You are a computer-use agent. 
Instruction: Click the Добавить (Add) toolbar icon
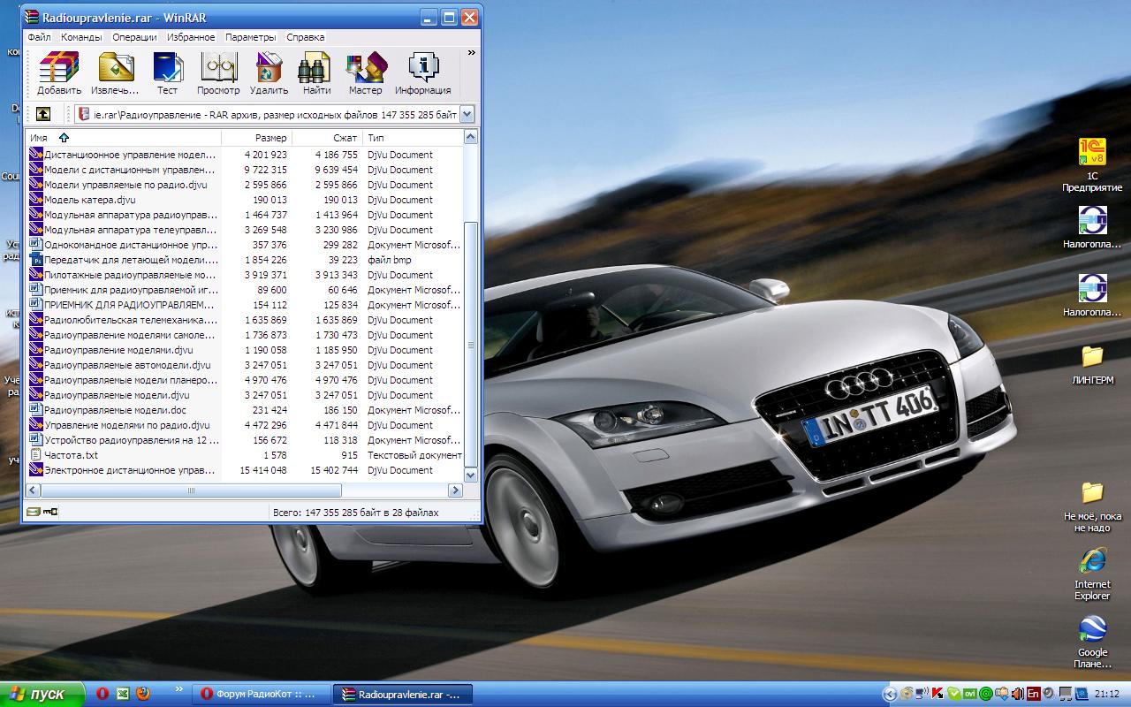click(59, 72)
